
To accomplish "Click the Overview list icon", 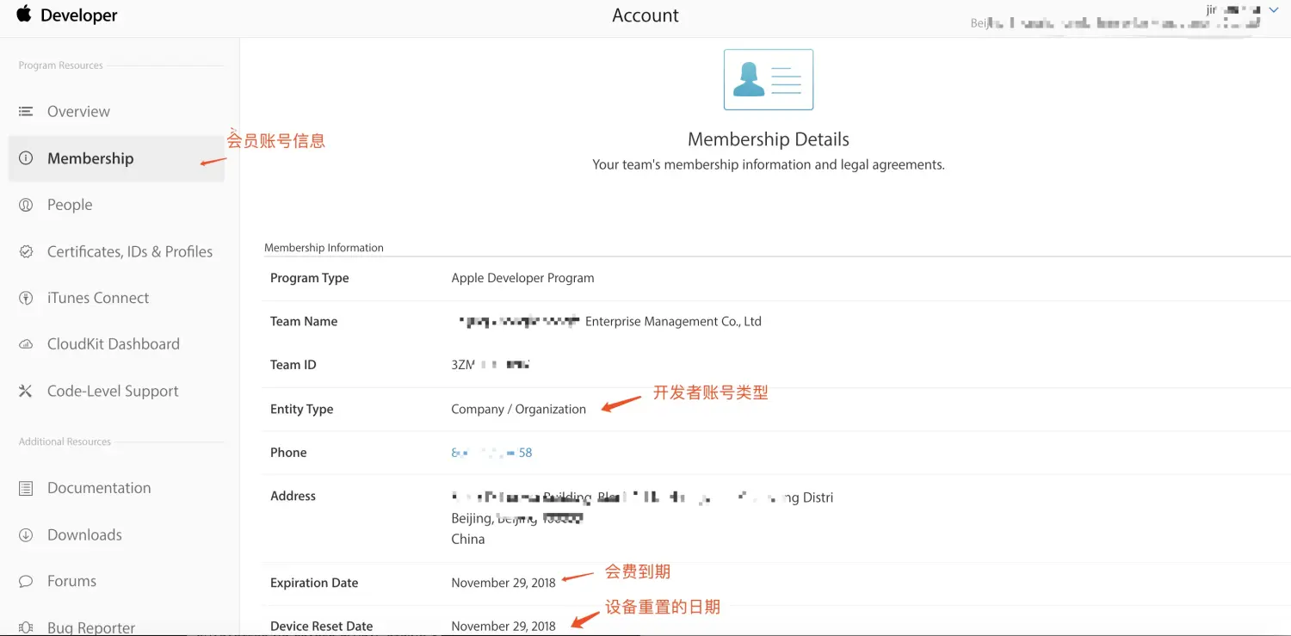I will coord(26,111).
